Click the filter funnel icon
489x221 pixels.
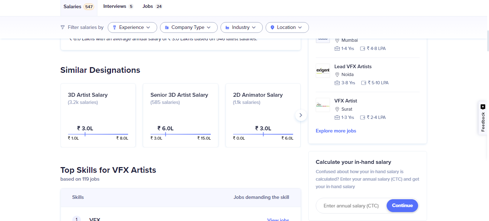point(63,27)
